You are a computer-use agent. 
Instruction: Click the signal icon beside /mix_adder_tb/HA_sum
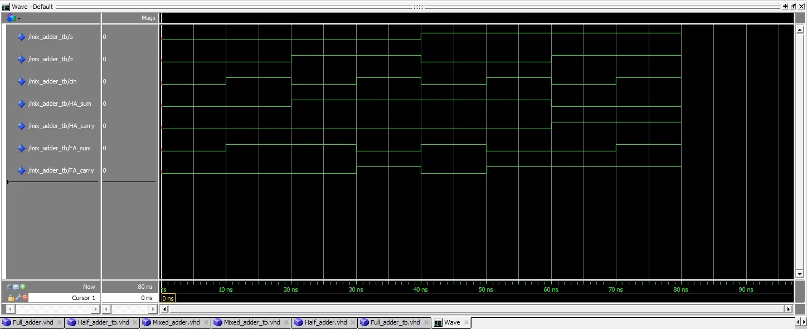coord(22,104)
